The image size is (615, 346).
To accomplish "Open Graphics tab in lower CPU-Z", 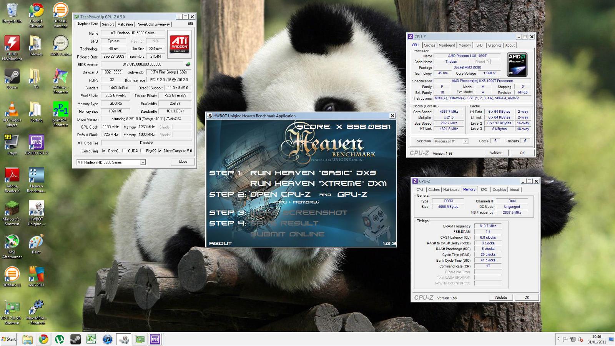I will click(499, 190).
